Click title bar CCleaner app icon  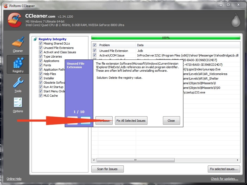click(6, 6)
